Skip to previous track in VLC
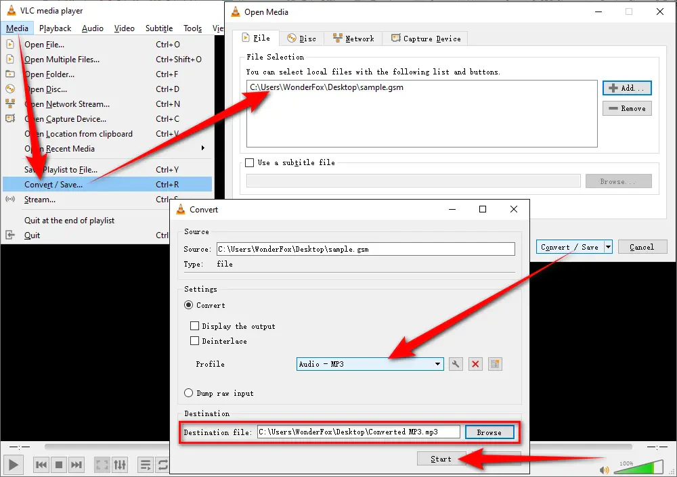 [41, 465]
